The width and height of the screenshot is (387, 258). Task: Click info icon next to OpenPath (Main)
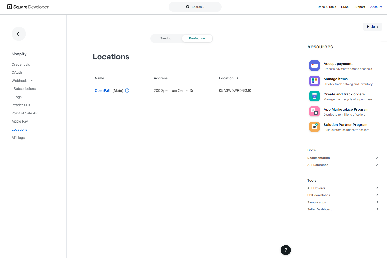127,90
